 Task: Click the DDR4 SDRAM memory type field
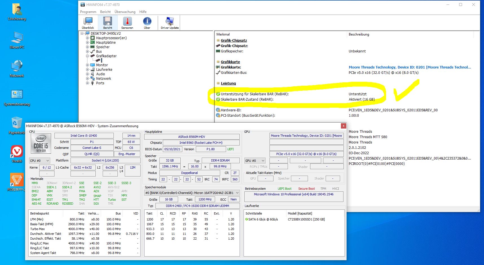tap(220, 160)
